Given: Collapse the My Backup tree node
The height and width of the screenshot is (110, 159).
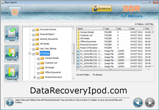Looking at the screenshot, I should 29,53.
